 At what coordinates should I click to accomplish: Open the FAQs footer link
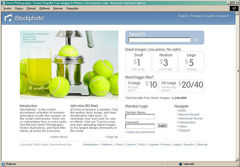tap(142, 144)
